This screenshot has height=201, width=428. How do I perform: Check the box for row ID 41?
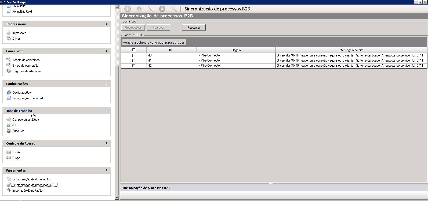click(134, 60)
